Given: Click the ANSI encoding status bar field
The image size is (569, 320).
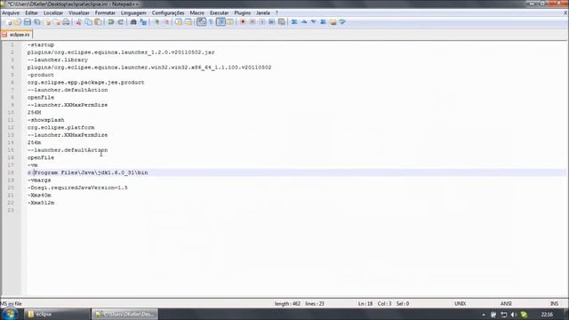Looking at the screenshot, I should point(506,304).
